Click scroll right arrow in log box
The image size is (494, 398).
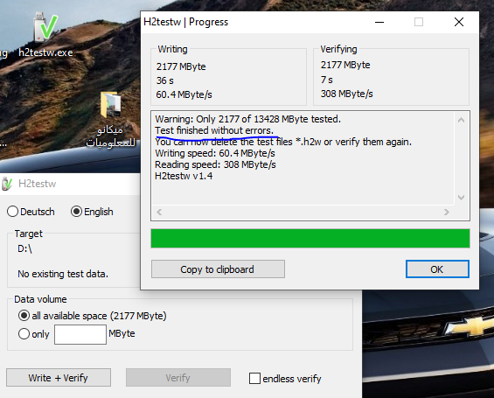click(447, 212)
